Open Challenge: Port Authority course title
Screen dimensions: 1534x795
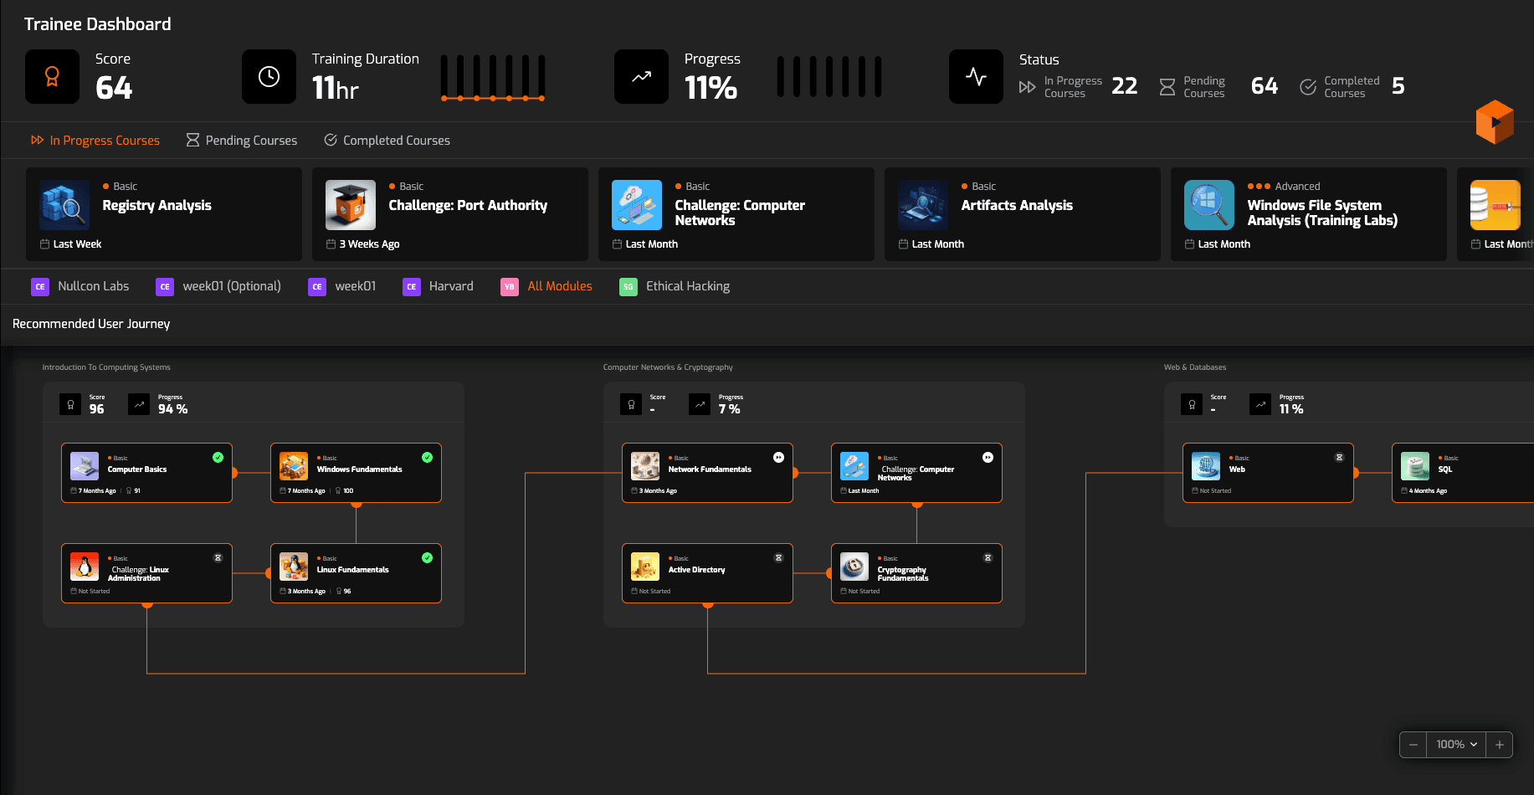click(468, 205)
